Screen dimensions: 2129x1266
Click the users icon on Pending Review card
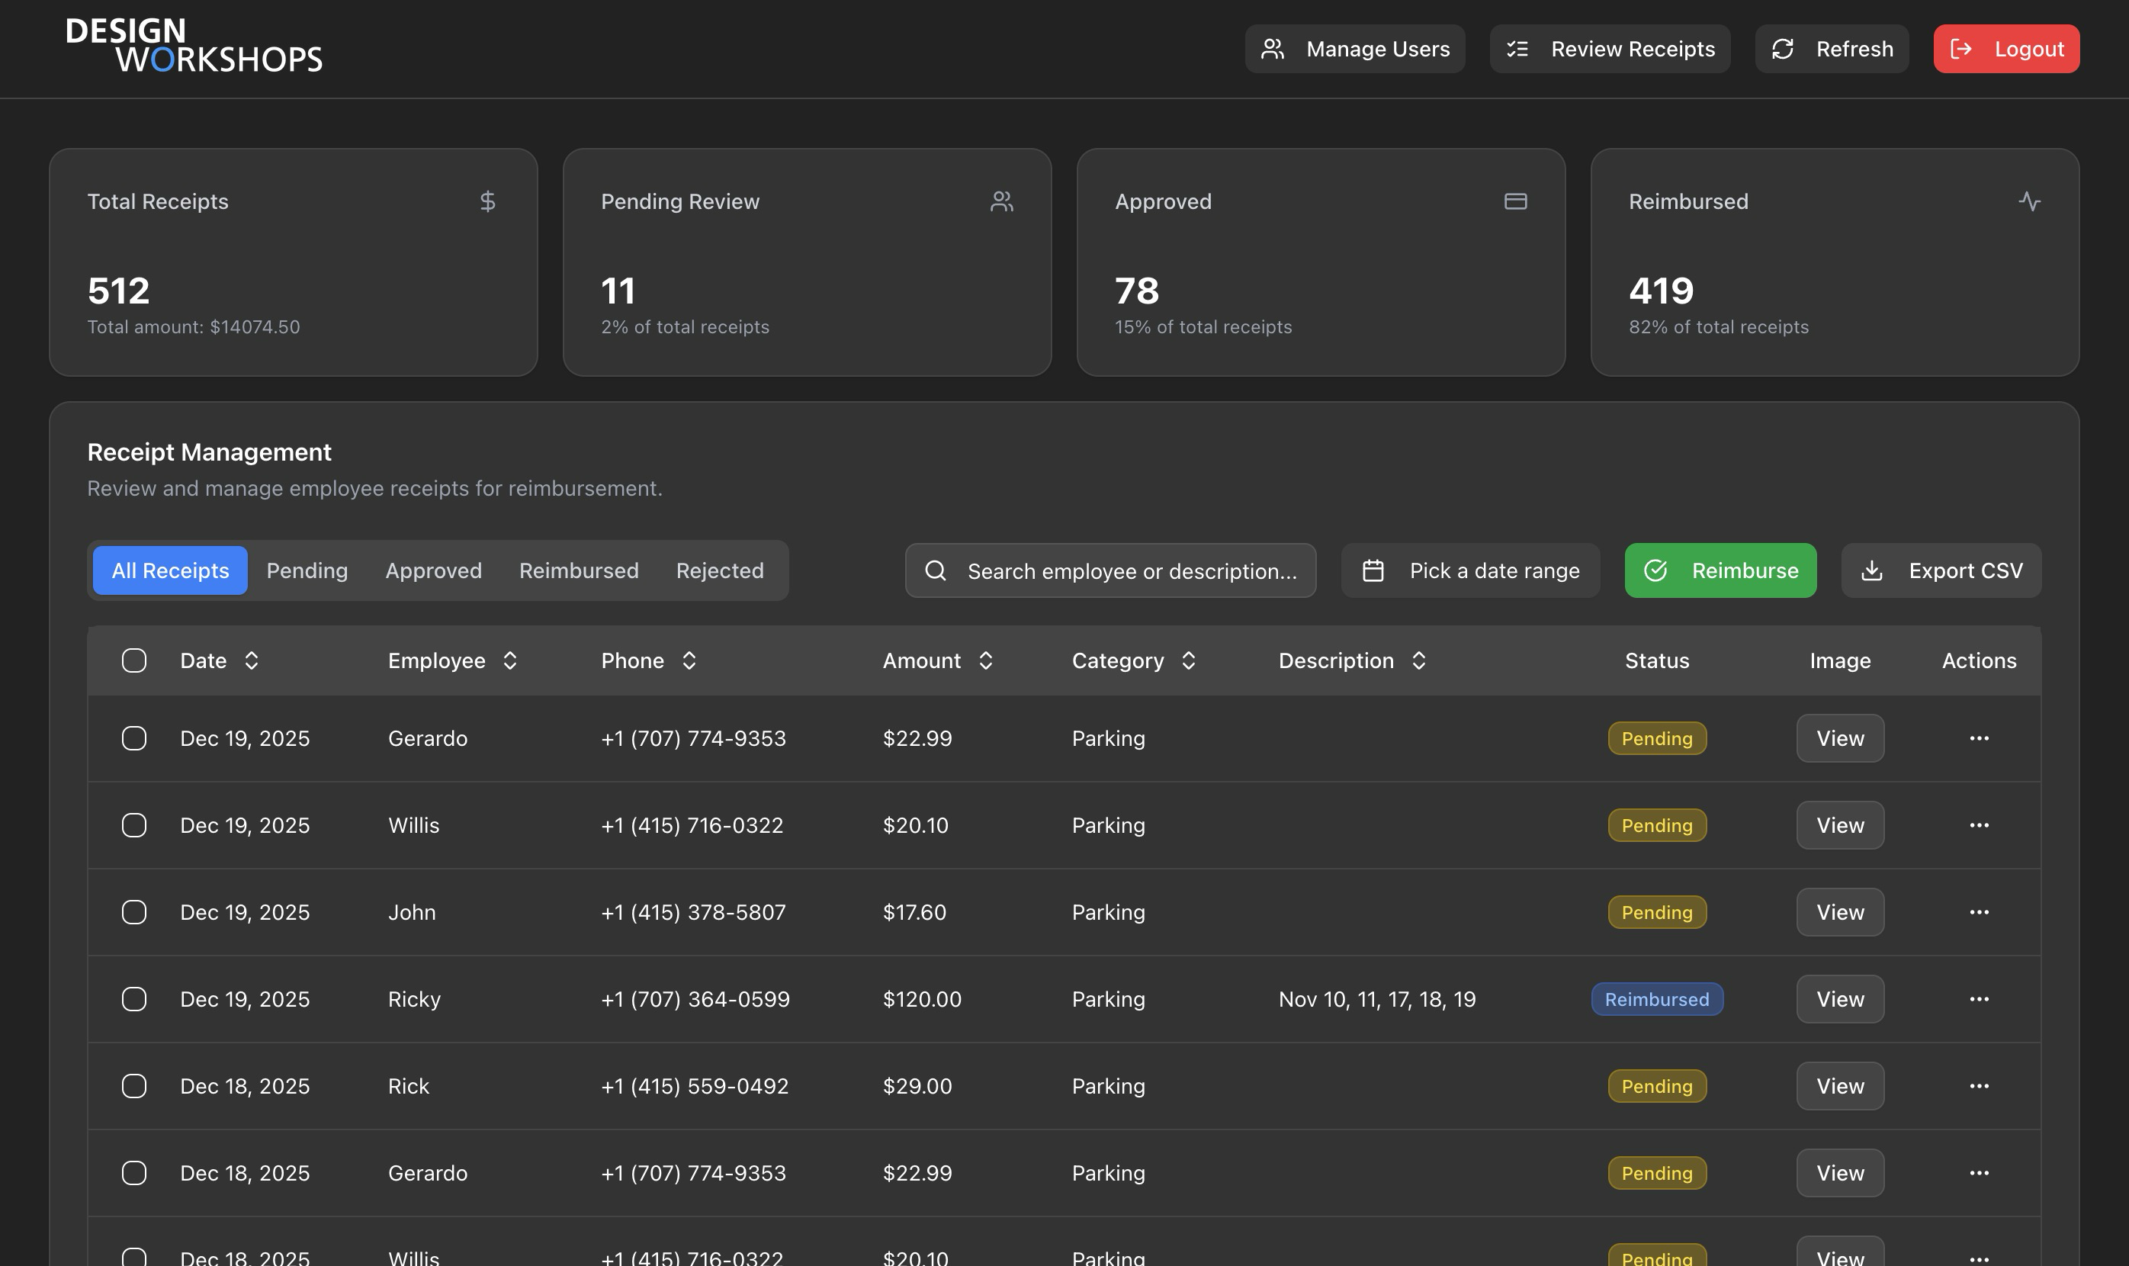coord(1003,201)
